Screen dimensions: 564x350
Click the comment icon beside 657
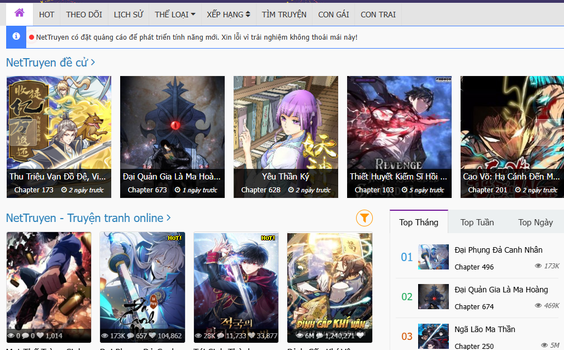click(x=131, y=335)
